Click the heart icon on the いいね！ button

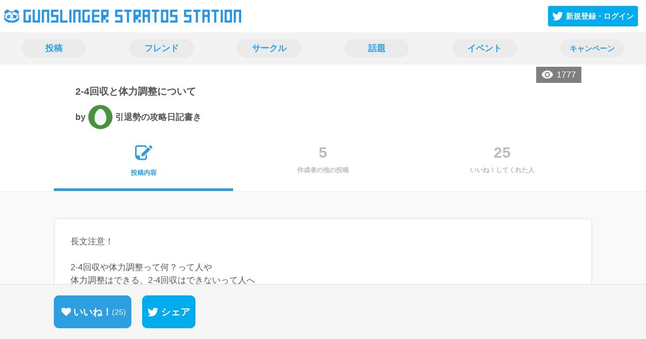(66, 312)
